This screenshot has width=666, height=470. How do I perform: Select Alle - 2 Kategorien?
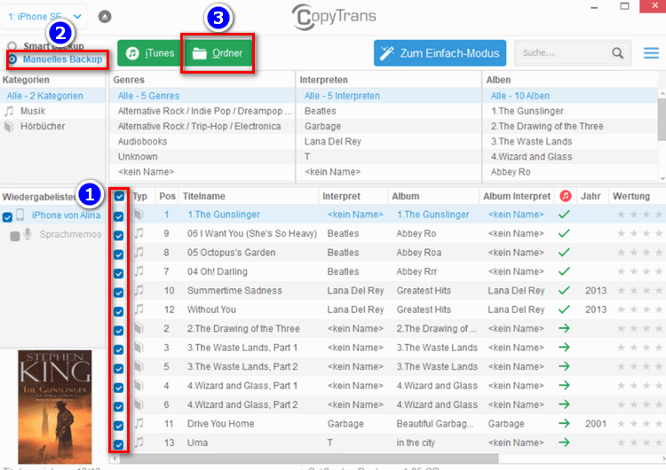[52, 96]
